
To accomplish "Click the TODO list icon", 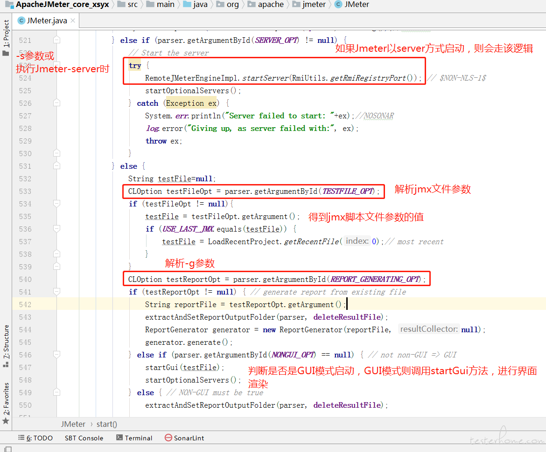I will (x=21, y=438).
